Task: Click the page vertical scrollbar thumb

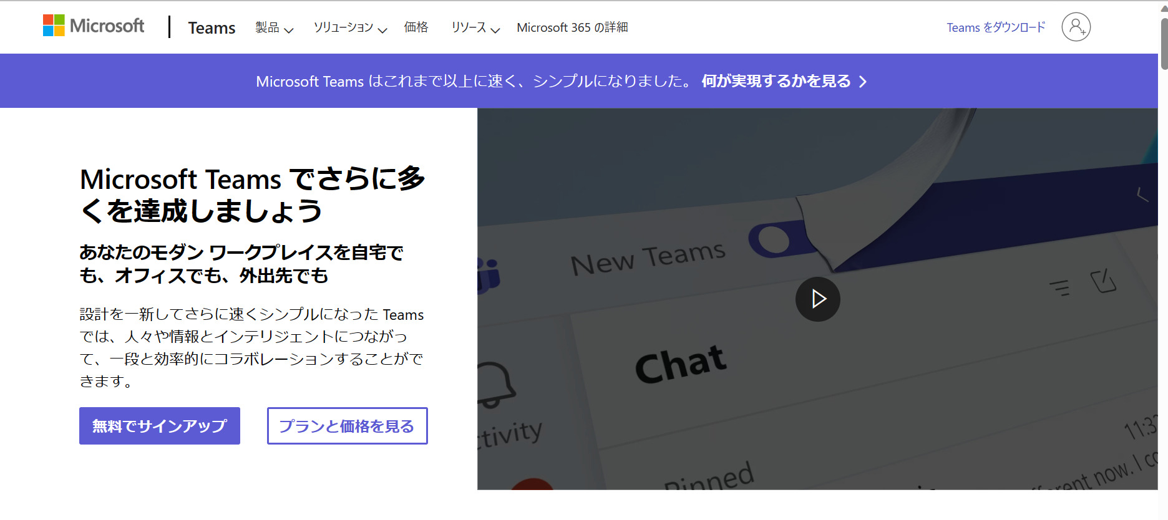Action: 1164,44
